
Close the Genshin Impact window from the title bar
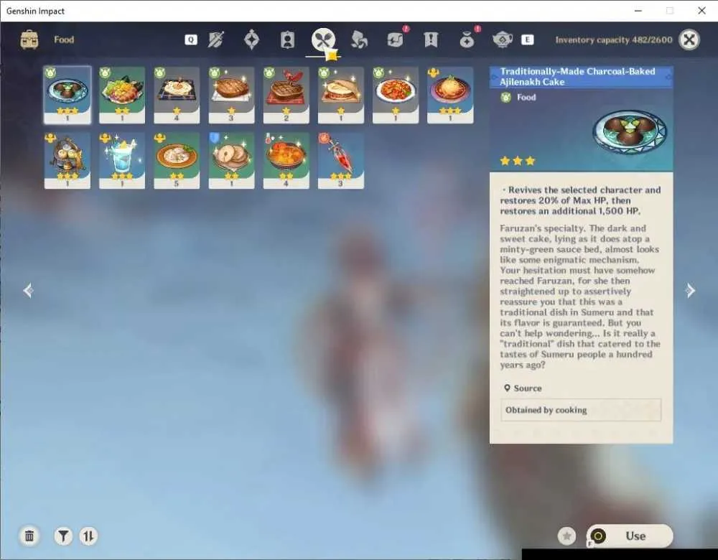pyautogui.click(x=701, y=11)
